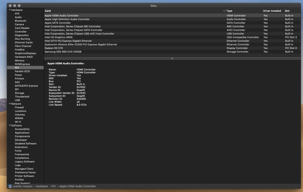Select Extensions in the Software section
Image resolution: width=303 pixels, height=192 pixels.
pyautogui.click(x=21, y=147)
